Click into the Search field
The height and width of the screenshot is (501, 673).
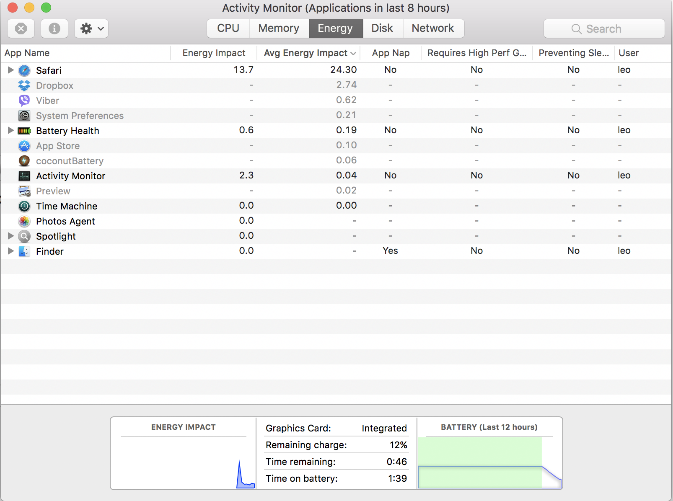[x=604, y=28]
